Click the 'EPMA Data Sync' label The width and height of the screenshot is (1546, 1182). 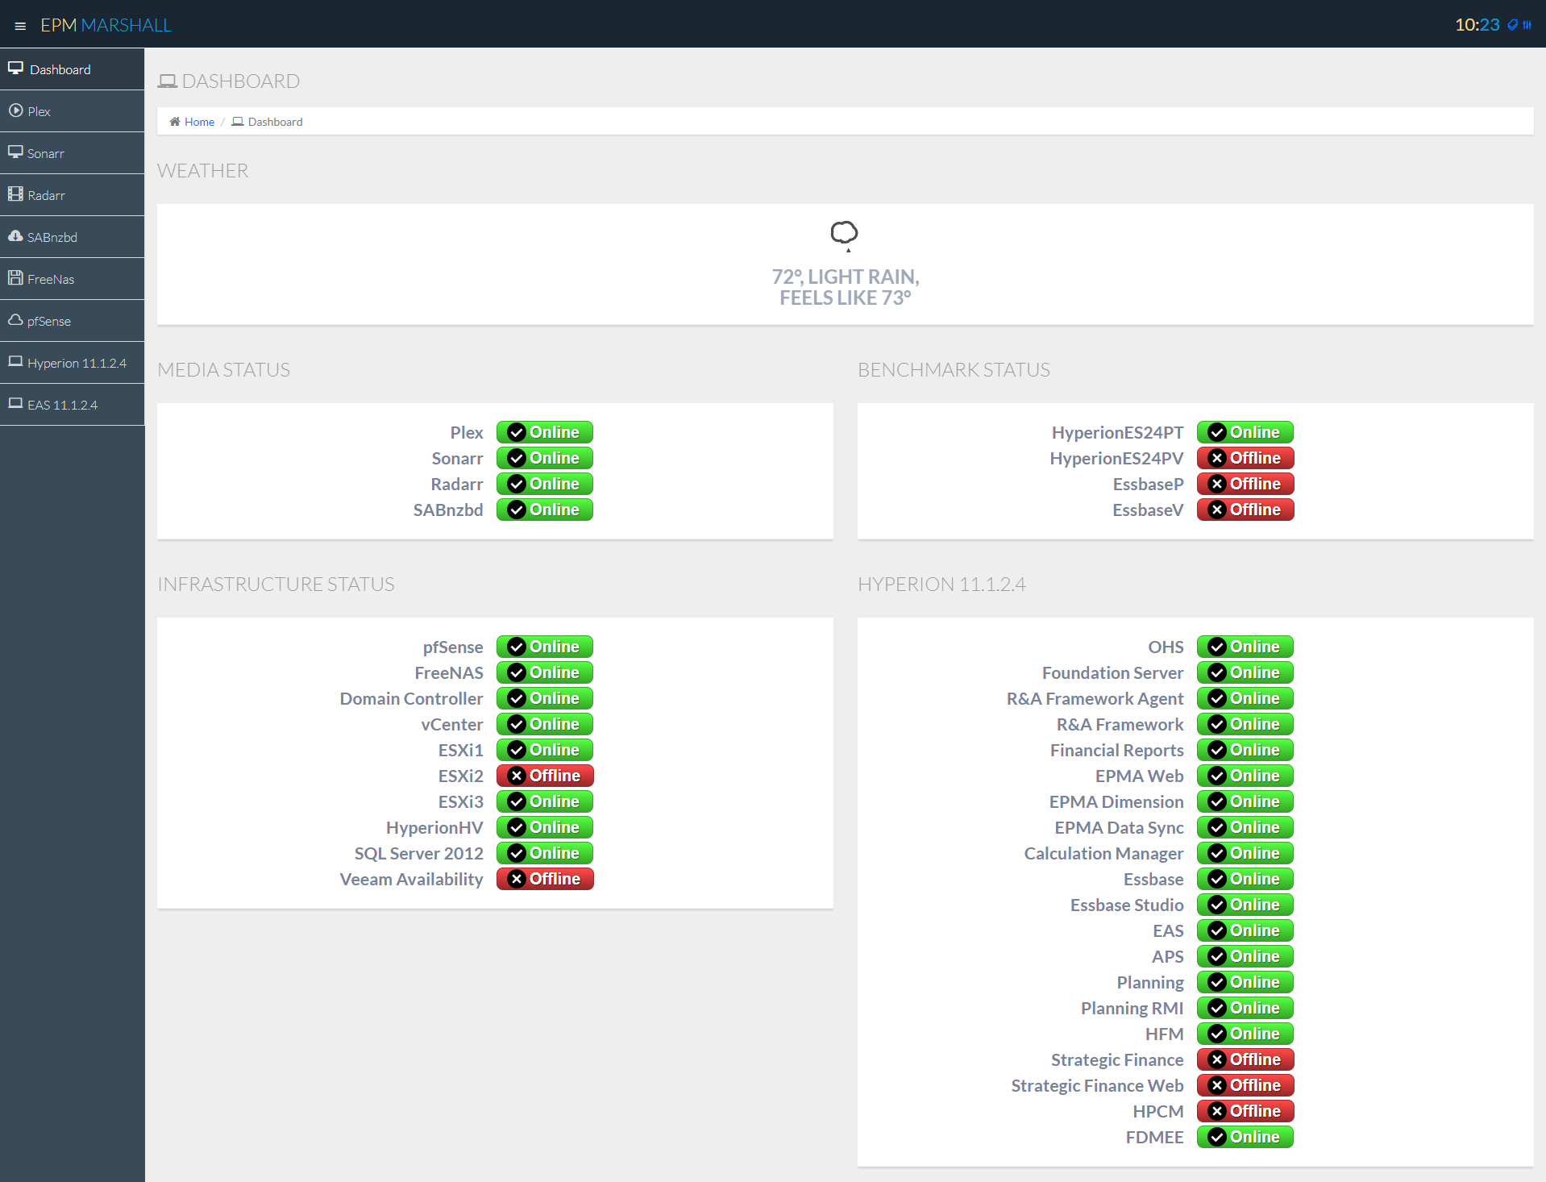tap(1119, 827)
